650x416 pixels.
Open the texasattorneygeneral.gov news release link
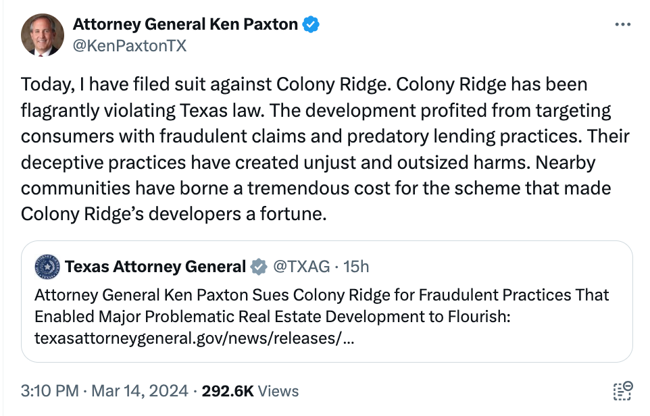(193, 338)
